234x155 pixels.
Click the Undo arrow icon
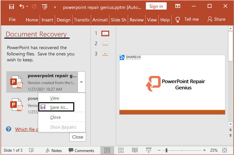point(22,7)
